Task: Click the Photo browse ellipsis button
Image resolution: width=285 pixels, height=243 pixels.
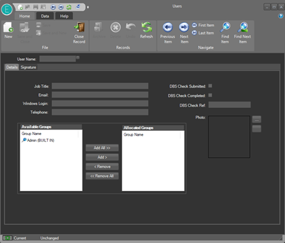Action: [257, 119]
